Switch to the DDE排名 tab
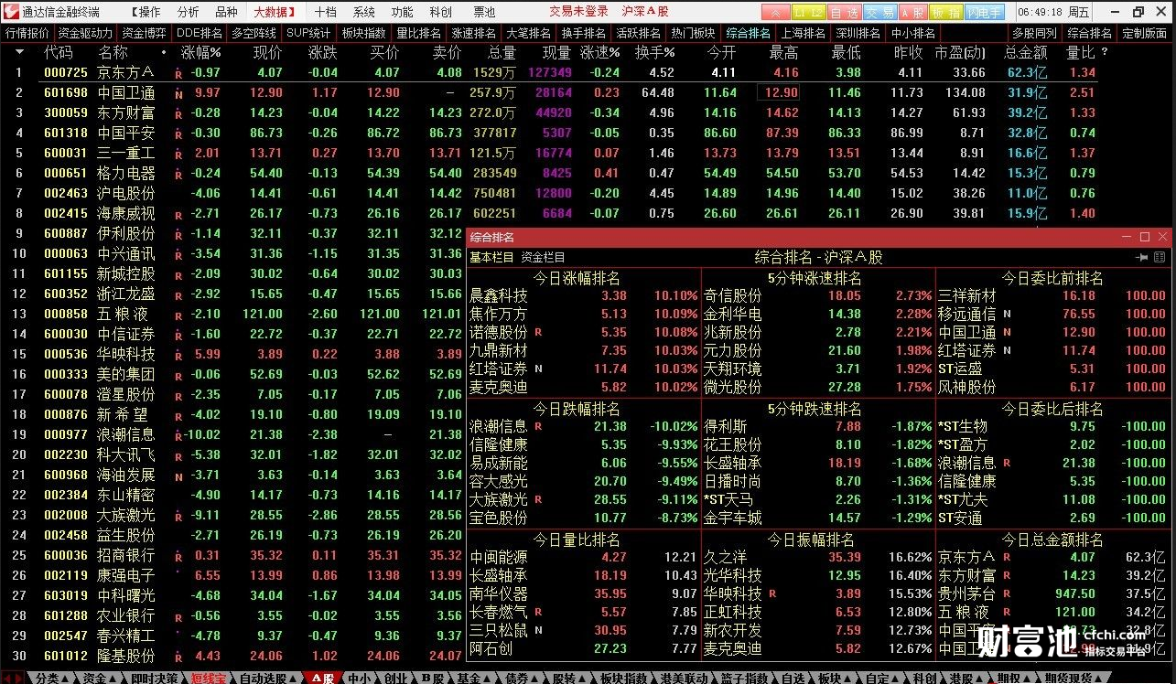The height and width of the screenshot is (684, 1176). pyautogui.click(x=200, y=33)
